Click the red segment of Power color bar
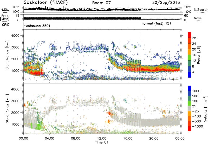Image resolution: width=208 pixels, height=144 pixels. (x=190, y=35)
